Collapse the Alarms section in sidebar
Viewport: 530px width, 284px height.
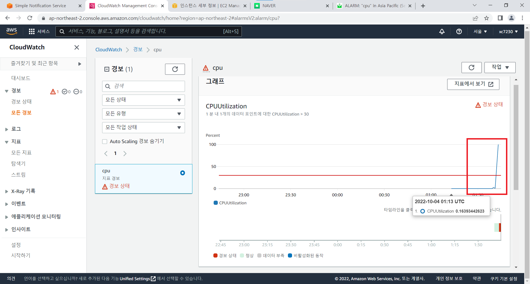point(7,91)
